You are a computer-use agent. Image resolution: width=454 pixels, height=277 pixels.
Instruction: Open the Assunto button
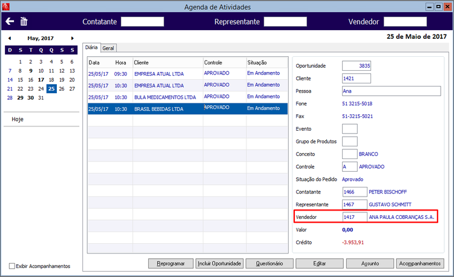coord(370,264)
